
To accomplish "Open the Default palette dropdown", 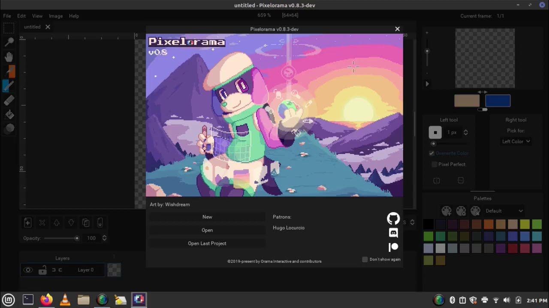I will tap(505, 211).
